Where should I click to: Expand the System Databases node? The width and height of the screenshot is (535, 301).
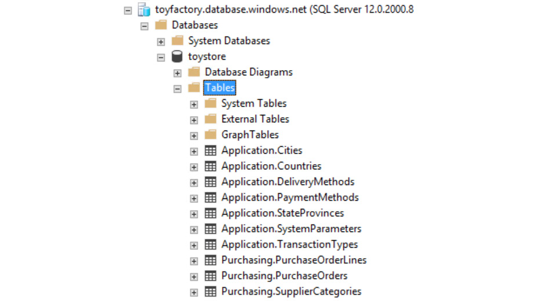[161, 42]
